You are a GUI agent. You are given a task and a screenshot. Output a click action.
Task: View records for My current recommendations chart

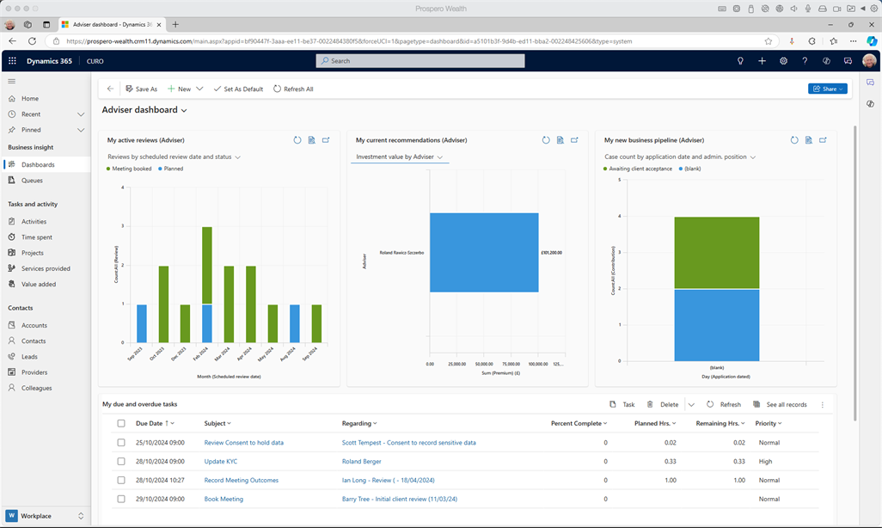coord(560,140)
